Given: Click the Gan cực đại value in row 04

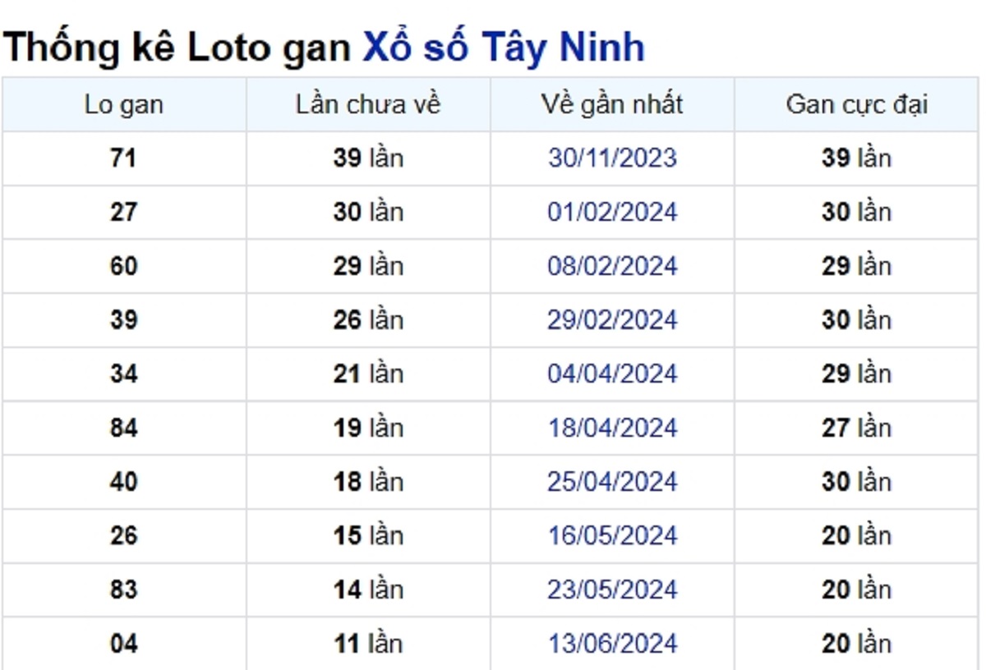Looking at the screenshot, I should (856, 644).
